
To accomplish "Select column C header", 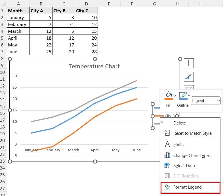I will pyautogui.click(x=64, y=4).
